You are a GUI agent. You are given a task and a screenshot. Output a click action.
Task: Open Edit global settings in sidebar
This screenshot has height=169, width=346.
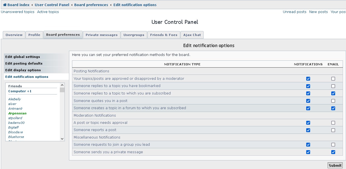[x=36, y=57]
